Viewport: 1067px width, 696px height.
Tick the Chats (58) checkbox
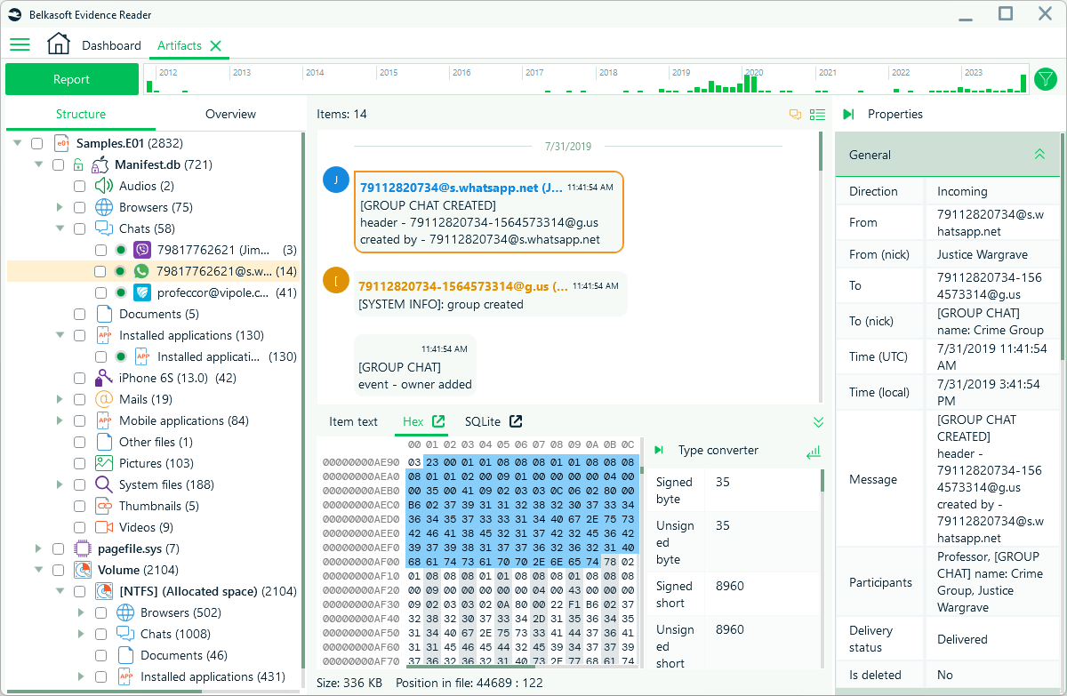(x=79, y=228)
